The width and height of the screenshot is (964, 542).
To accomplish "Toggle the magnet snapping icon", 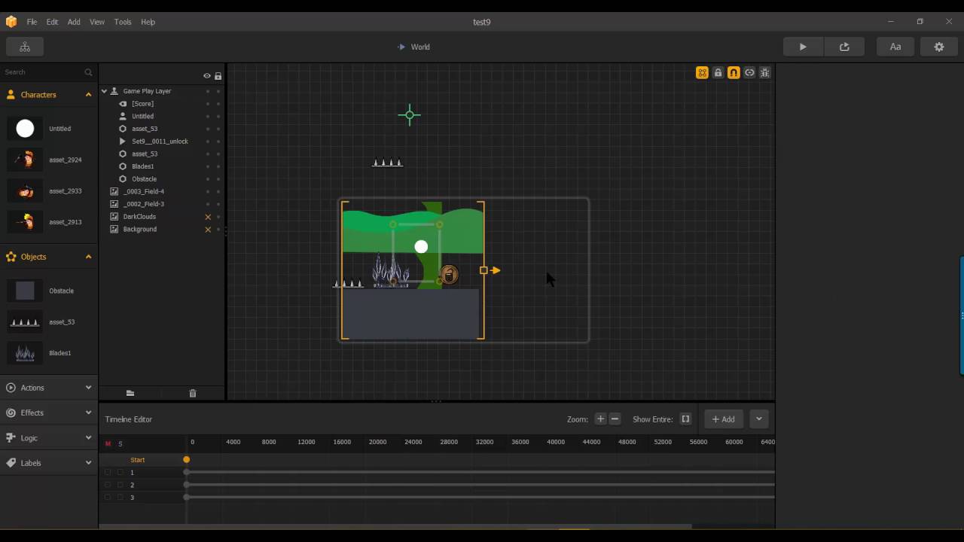I will click(x=734, y=73).
